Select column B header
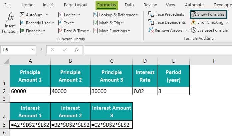Viewport: 232px width, 136px height. pyautogui.click(x=71, y=61)
